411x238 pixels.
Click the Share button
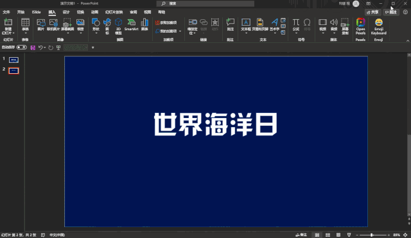372,12
